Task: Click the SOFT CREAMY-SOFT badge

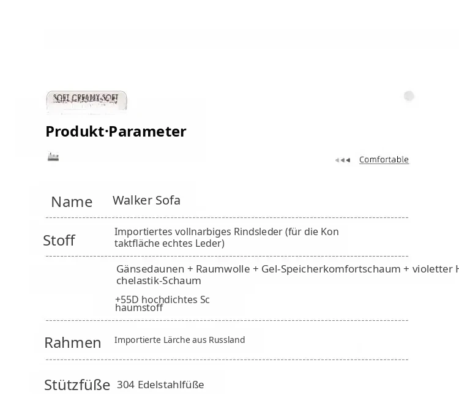Action: tap(87, 100)
